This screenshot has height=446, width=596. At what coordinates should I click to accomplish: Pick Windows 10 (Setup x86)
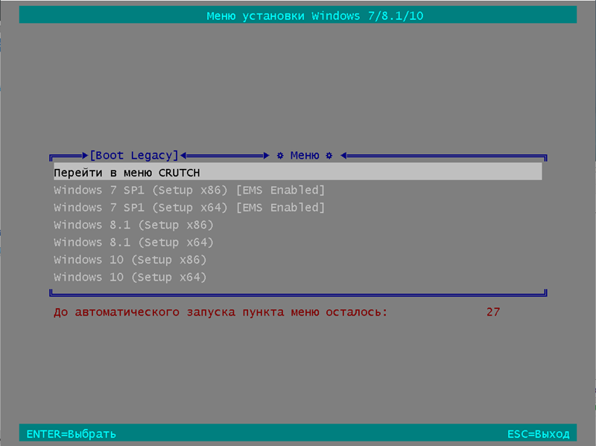(130, 260)
